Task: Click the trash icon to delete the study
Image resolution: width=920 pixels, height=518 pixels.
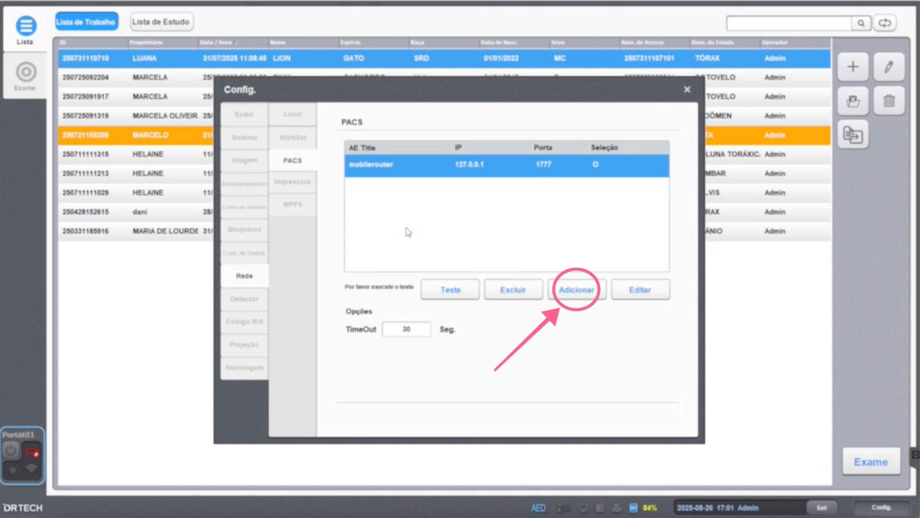Action: pos(889,100)
